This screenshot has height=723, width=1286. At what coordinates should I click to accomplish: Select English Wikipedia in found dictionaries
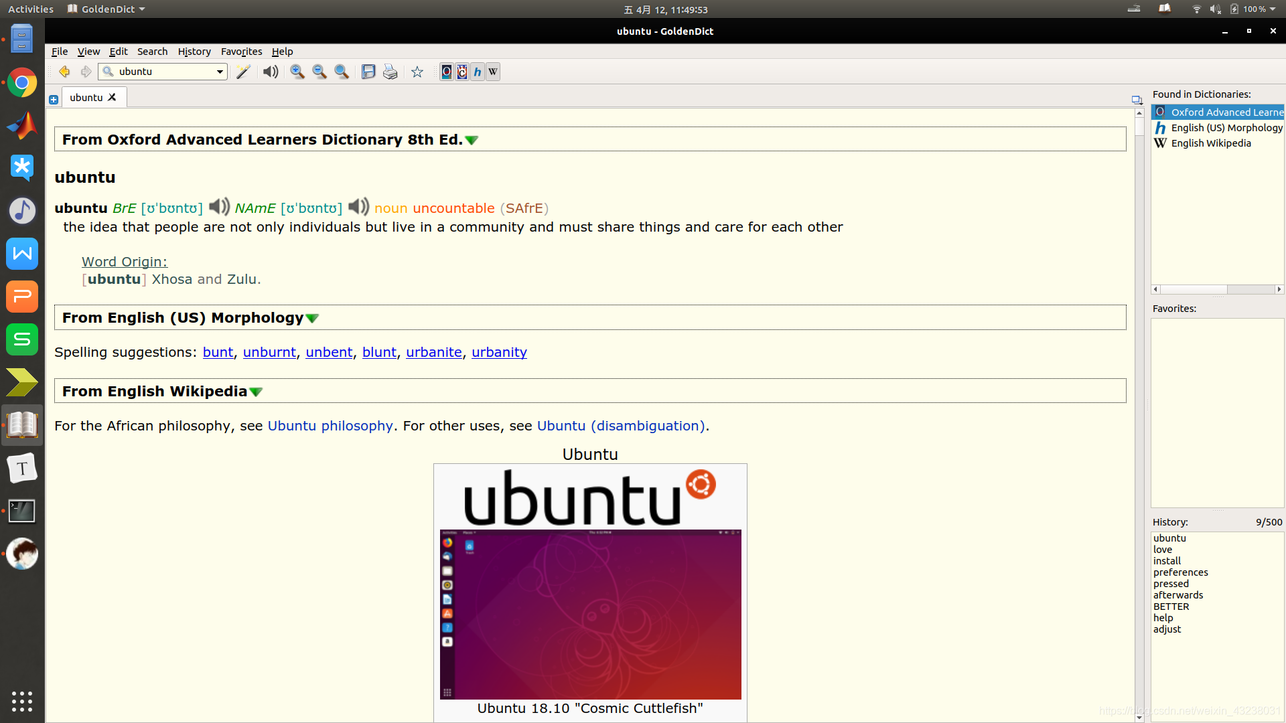pos(1218,143)
